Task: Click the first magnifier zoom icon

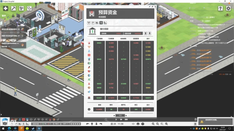Action: (153, 124)
